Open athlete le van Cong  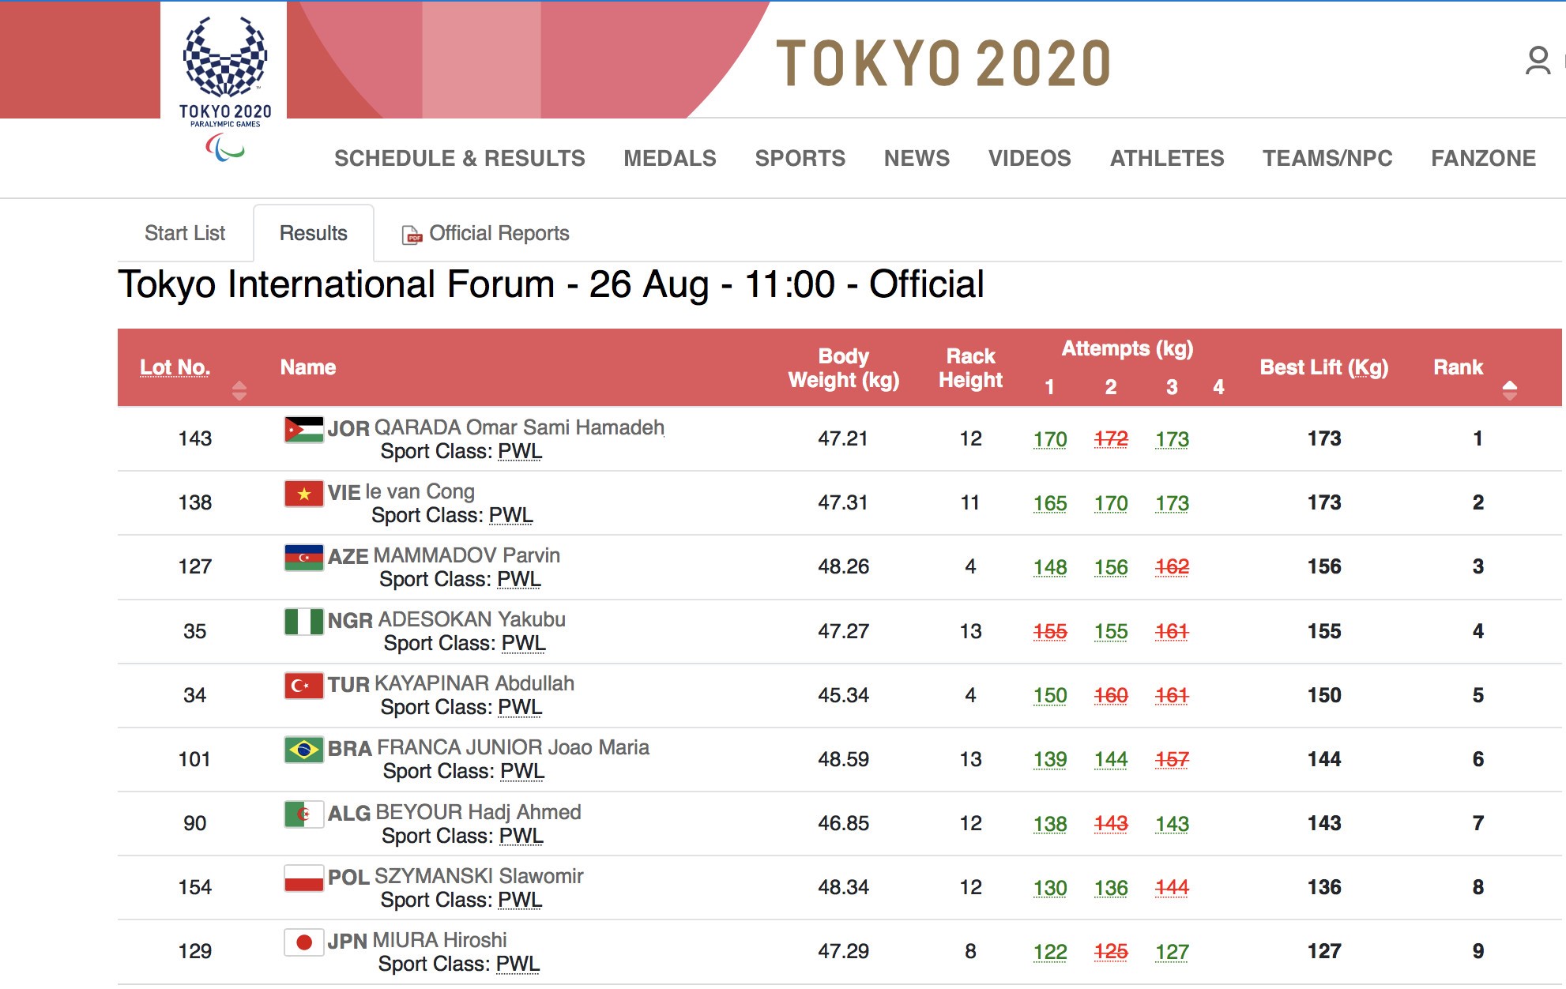420,491
